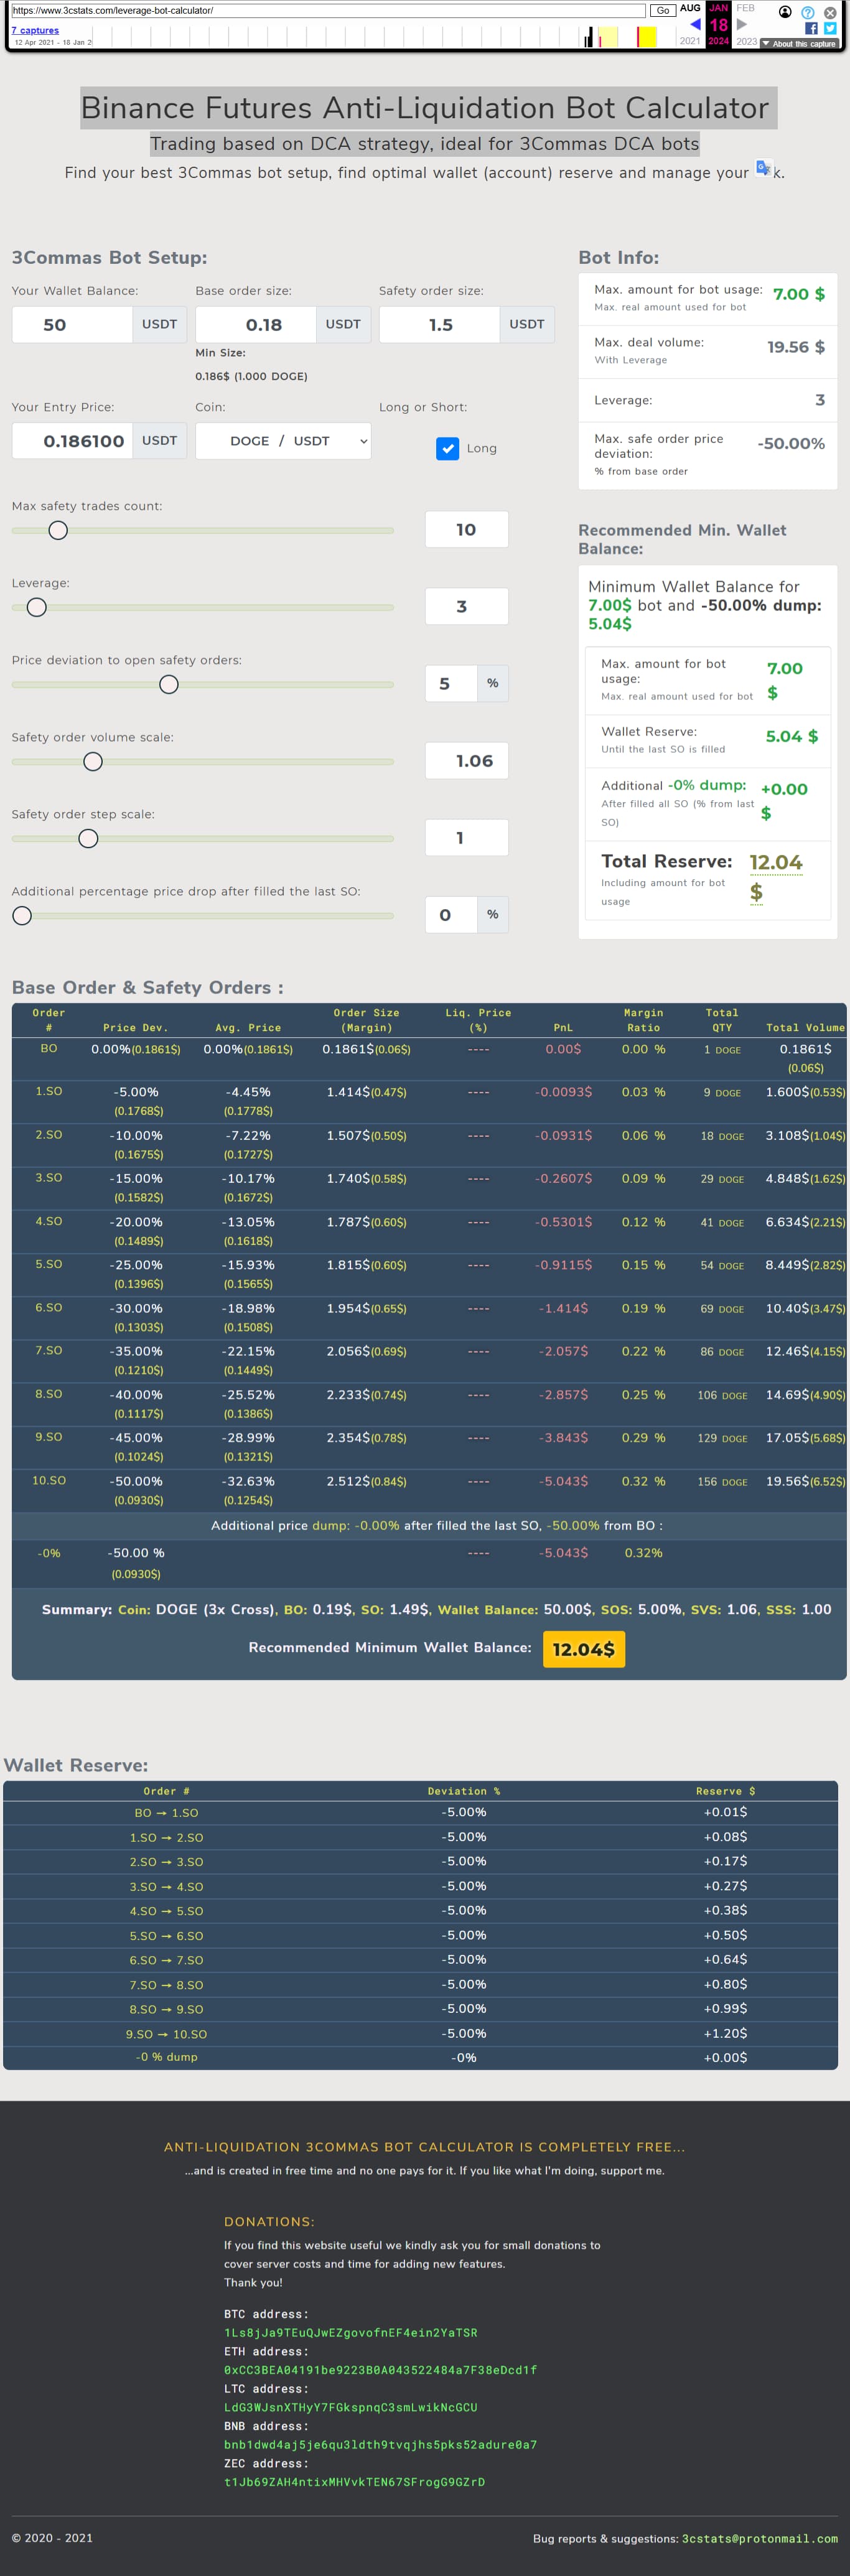The image size is (850, 2576).
Task: Click the Safety order volume scale slider handle
Action: (x=93, y=761)
